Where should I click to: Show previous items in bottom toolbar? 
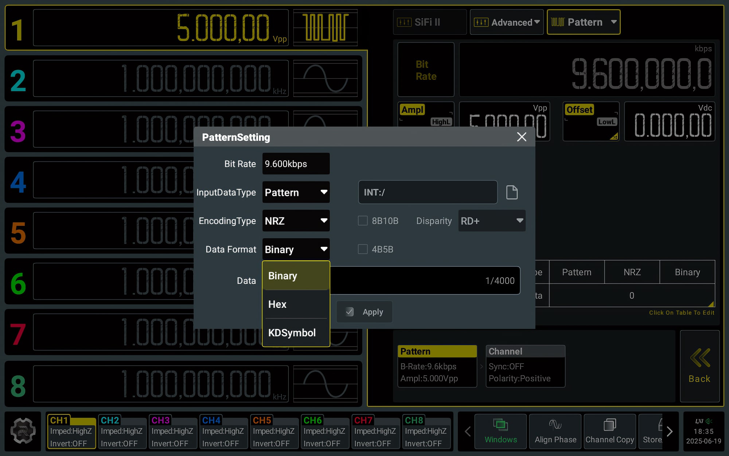tap(468, 432)
